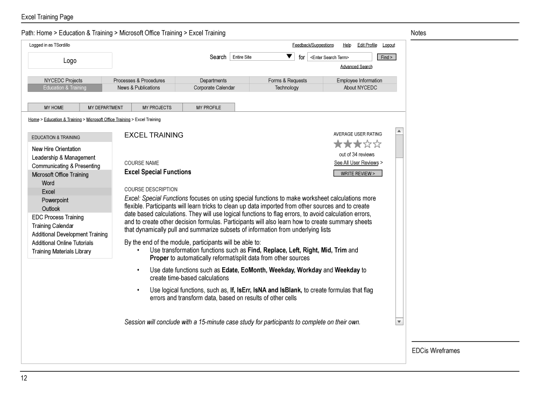Click the first filled rating star
This screenshot has height=393, width=538.
pos(337,144)
